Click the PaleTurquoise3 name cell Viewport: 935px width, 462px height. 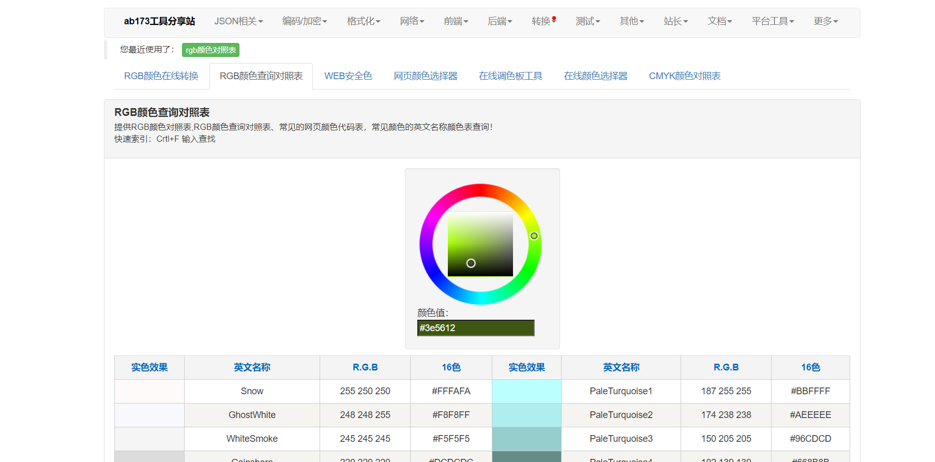pyautogui.click(x=621, y=439)
